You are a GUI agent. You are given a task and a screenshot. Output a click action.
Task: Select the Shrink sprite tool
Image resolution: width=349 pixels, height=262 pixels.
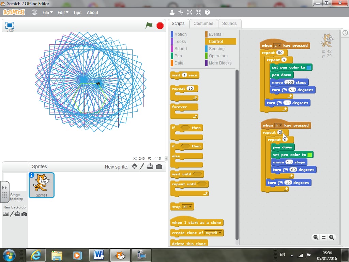[x=199, y=12]
